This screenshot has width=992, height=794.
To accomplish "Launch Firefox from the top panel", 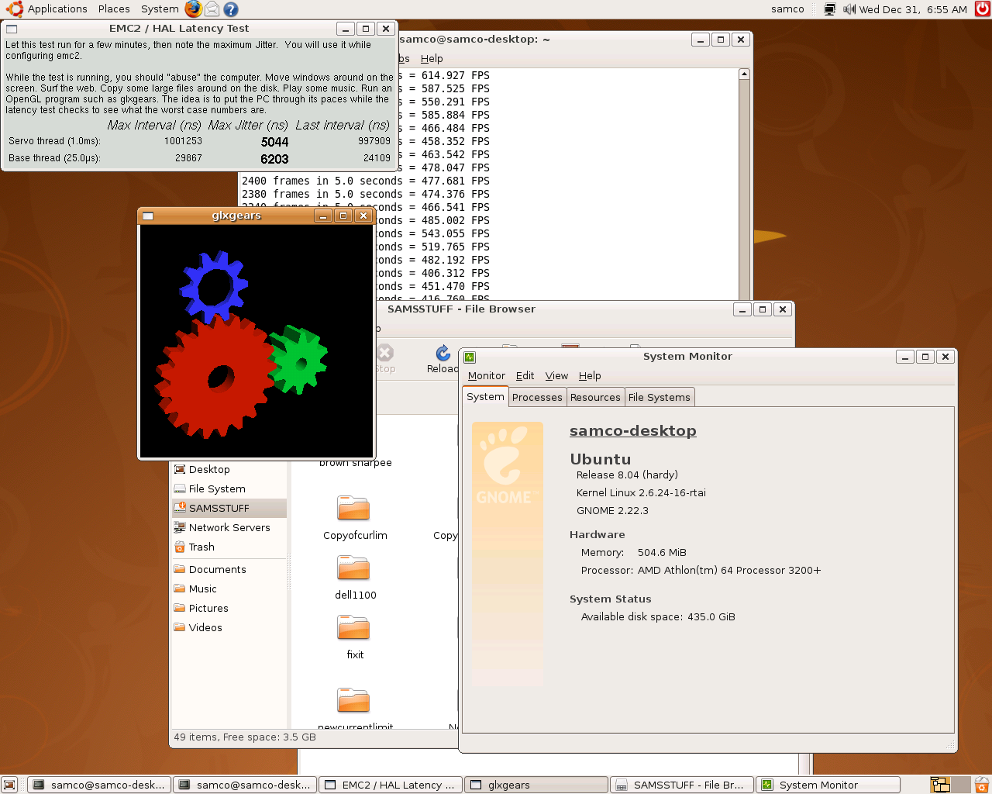I will pos(194,9).
